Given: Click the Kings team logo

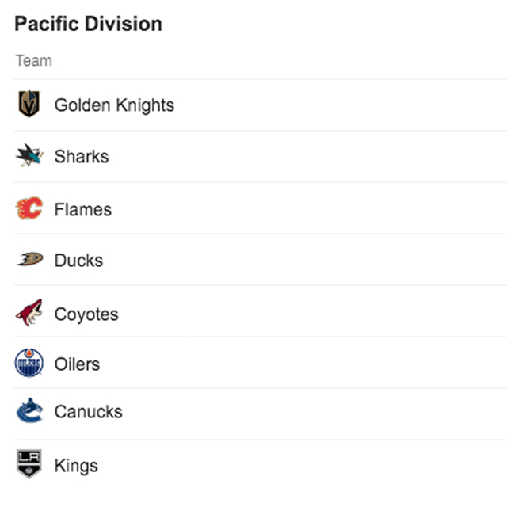Looking at the screenshot, I should (29, 464).
